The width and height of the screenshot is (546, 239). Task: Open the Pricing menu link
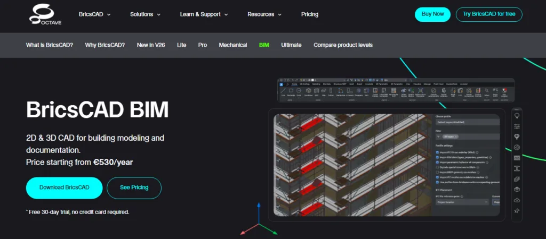(310, 14)
